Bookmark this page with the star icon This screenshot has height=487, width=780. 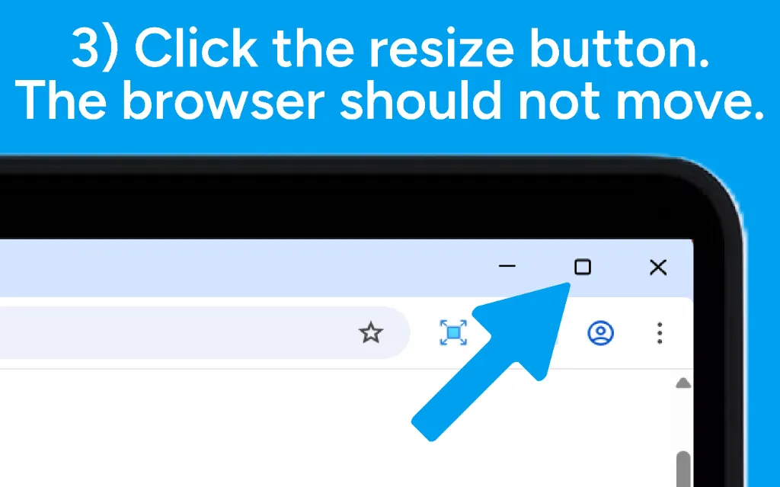(371, 332)
